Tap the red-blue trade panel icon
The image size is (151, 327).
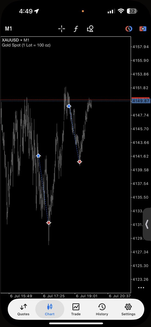click(x=143, y=29)
